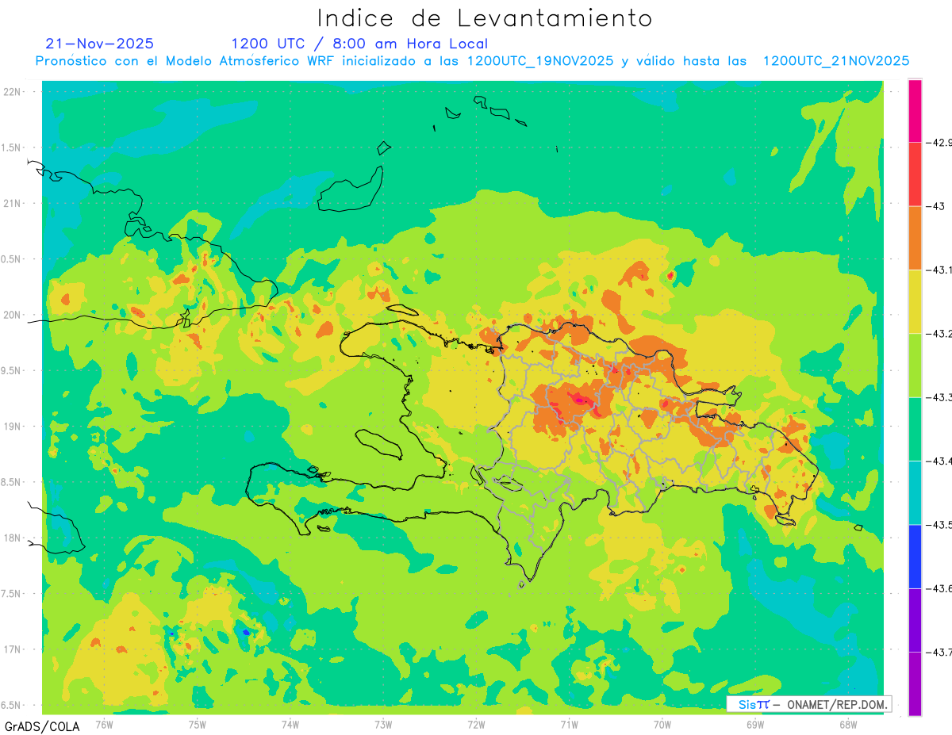
Task: Click the latitude label "21N"
Action: tap(13, 204)
